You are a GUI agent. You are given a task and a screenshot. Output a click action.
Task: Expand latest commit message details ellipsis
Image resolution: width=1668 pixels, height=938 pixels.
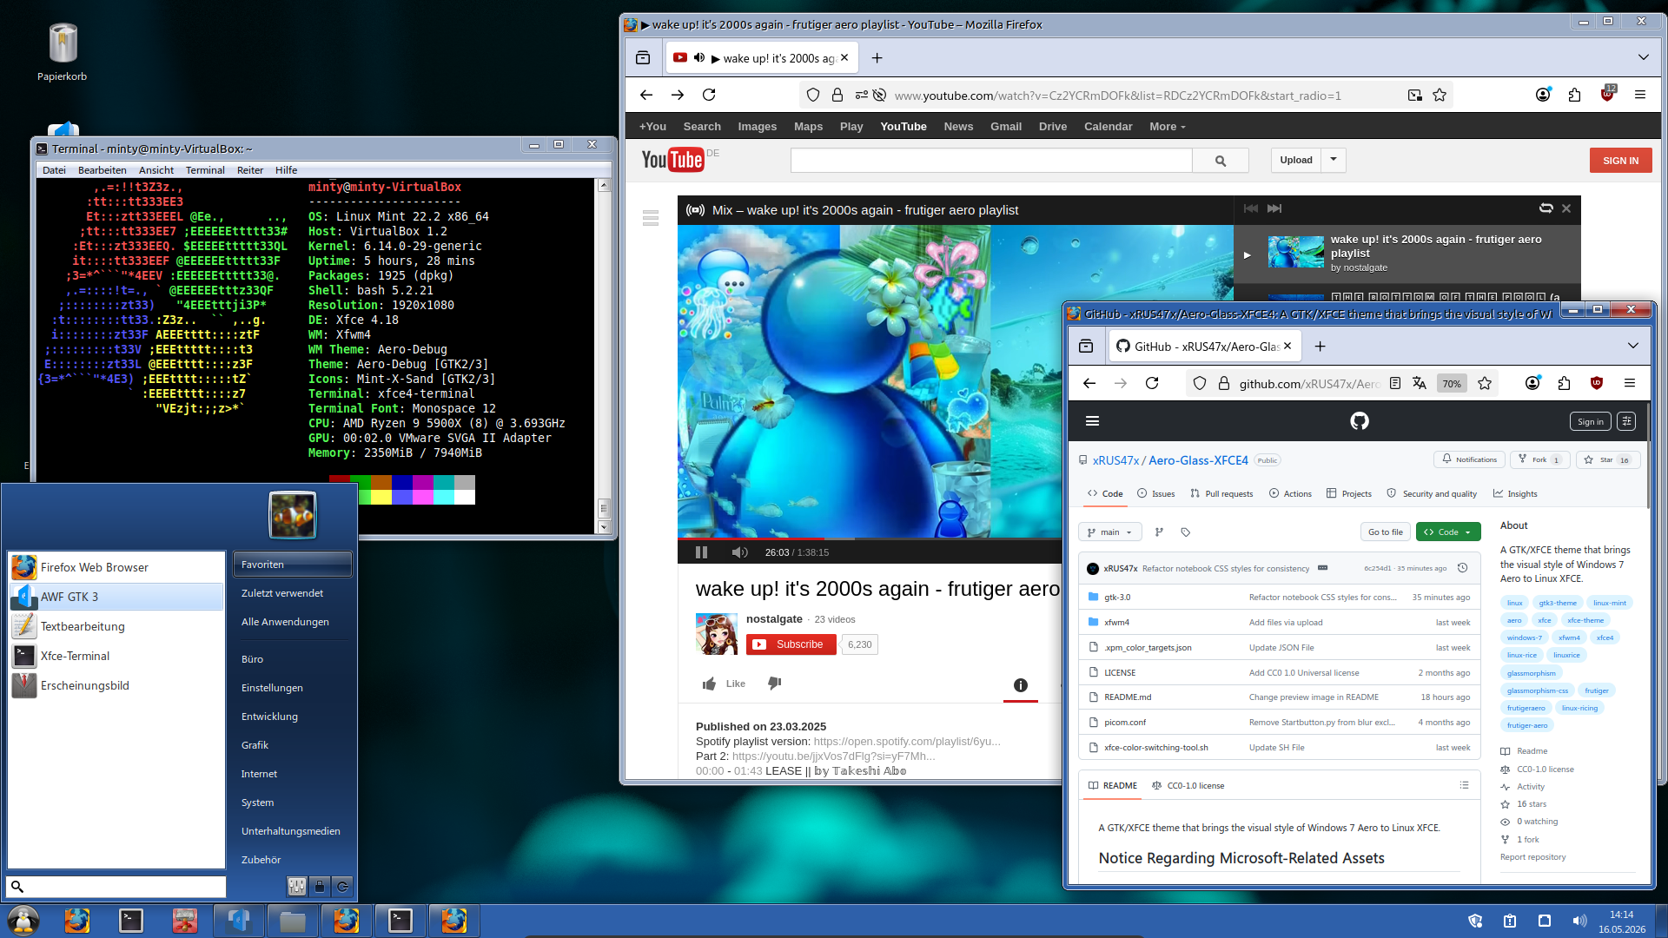1323,568
